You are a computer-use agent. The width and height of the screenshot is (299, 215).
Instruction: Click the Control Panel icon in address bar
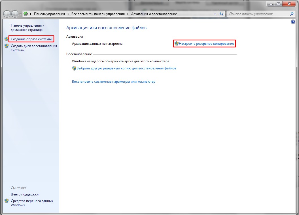[x=26, y=14]
